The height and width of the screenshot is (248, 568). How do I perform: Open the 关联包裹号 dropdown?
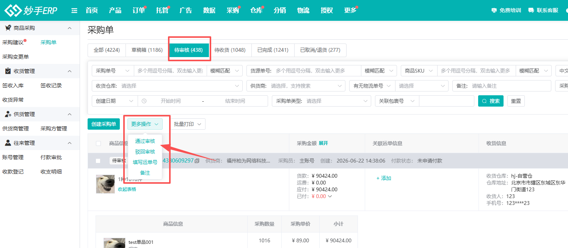pos(397,101)
